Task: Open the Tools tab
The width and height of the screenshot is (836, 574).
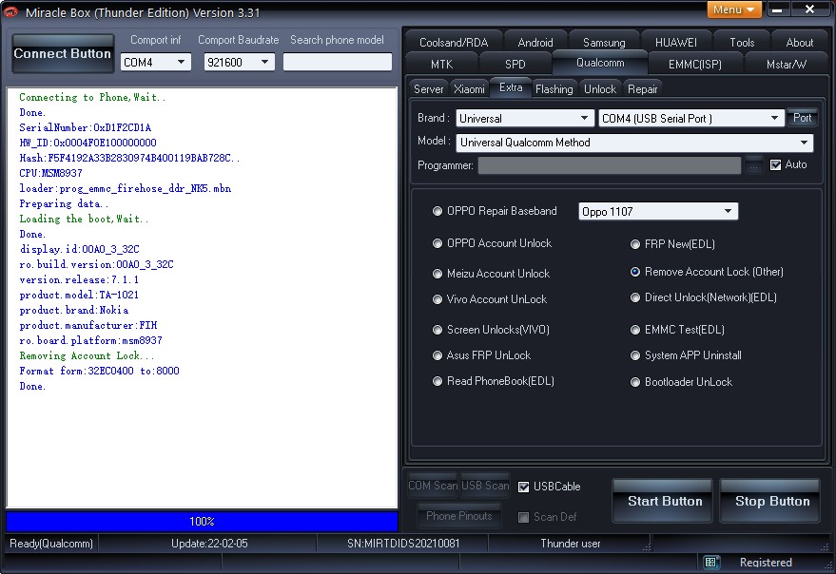Action: [x=742, y=43]
